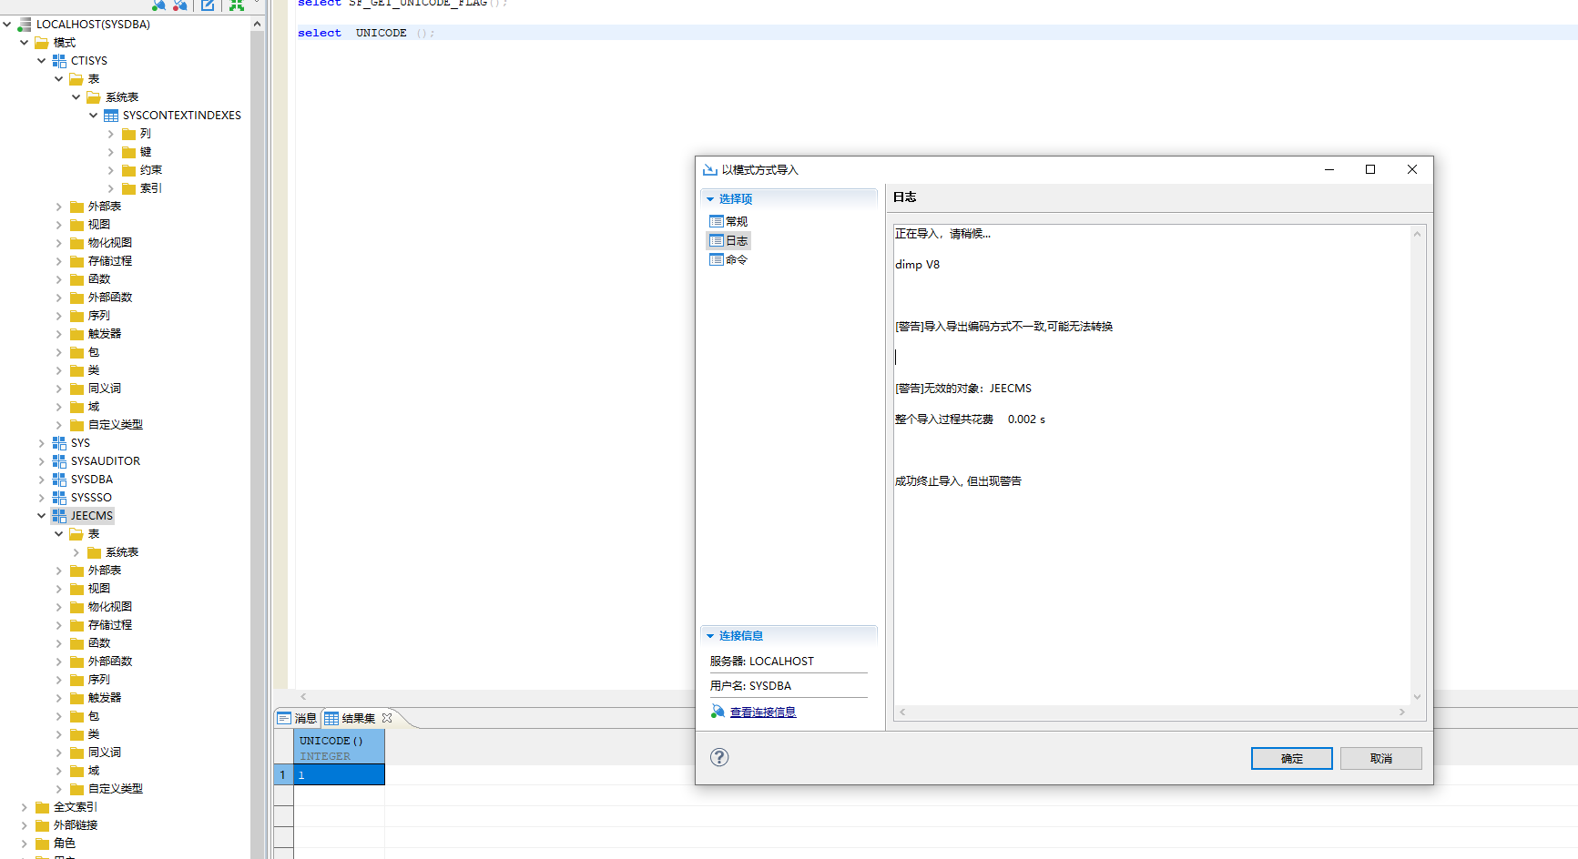Click 序列 folder icon under JEECMS
Screen dimensions: 1578x859
(x=76, y=680)
